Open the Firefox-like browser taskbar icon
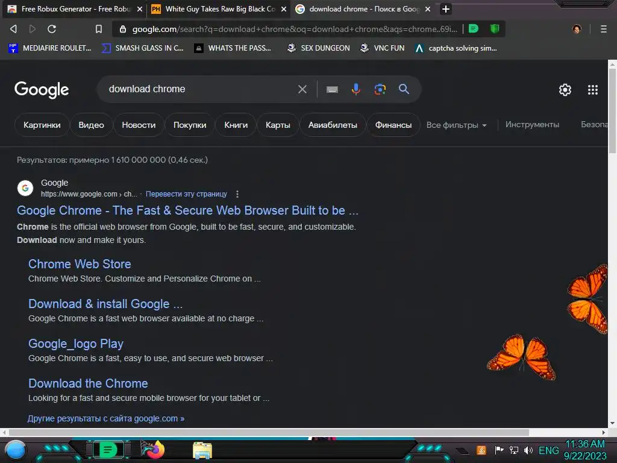 point(152,450)
